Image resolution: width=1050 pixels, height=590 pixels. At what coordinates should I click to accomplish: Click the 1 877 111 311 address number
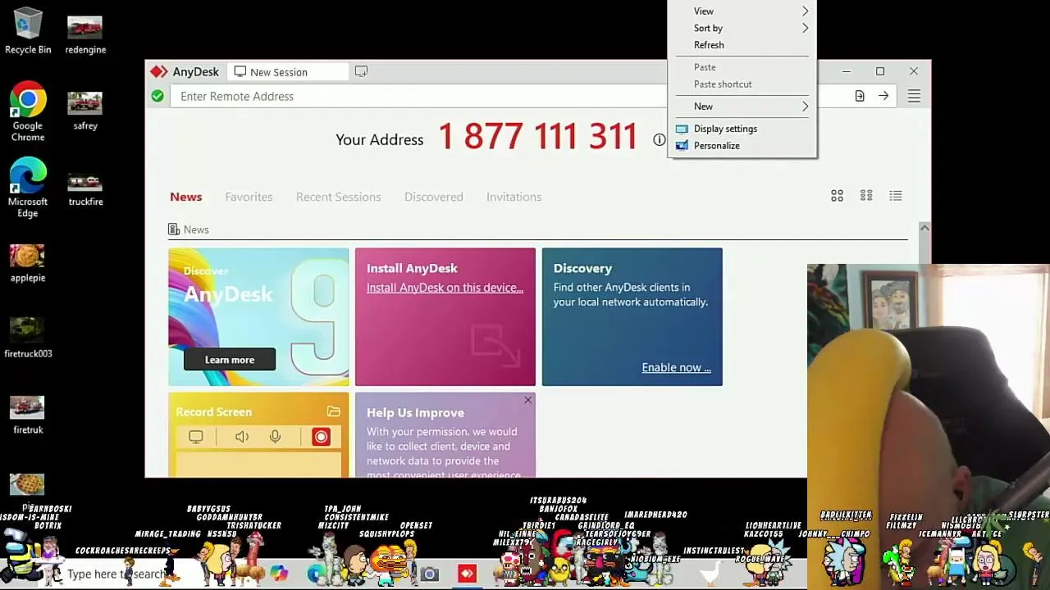(537, 137)
